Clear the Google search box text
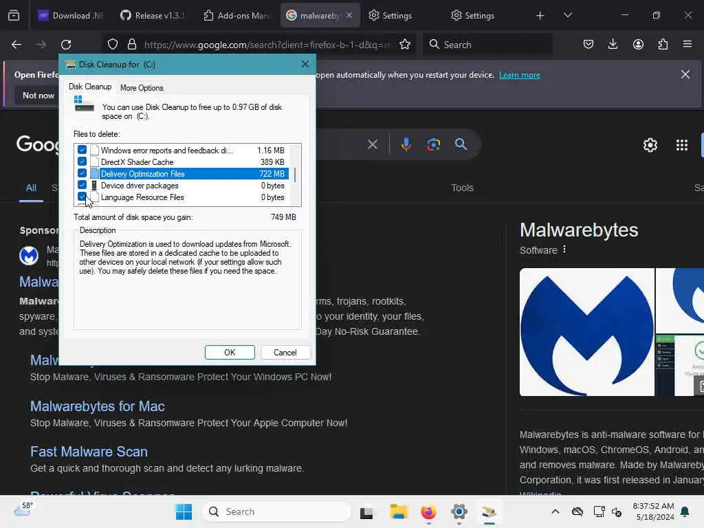704x528 pixels. [372, 144]
